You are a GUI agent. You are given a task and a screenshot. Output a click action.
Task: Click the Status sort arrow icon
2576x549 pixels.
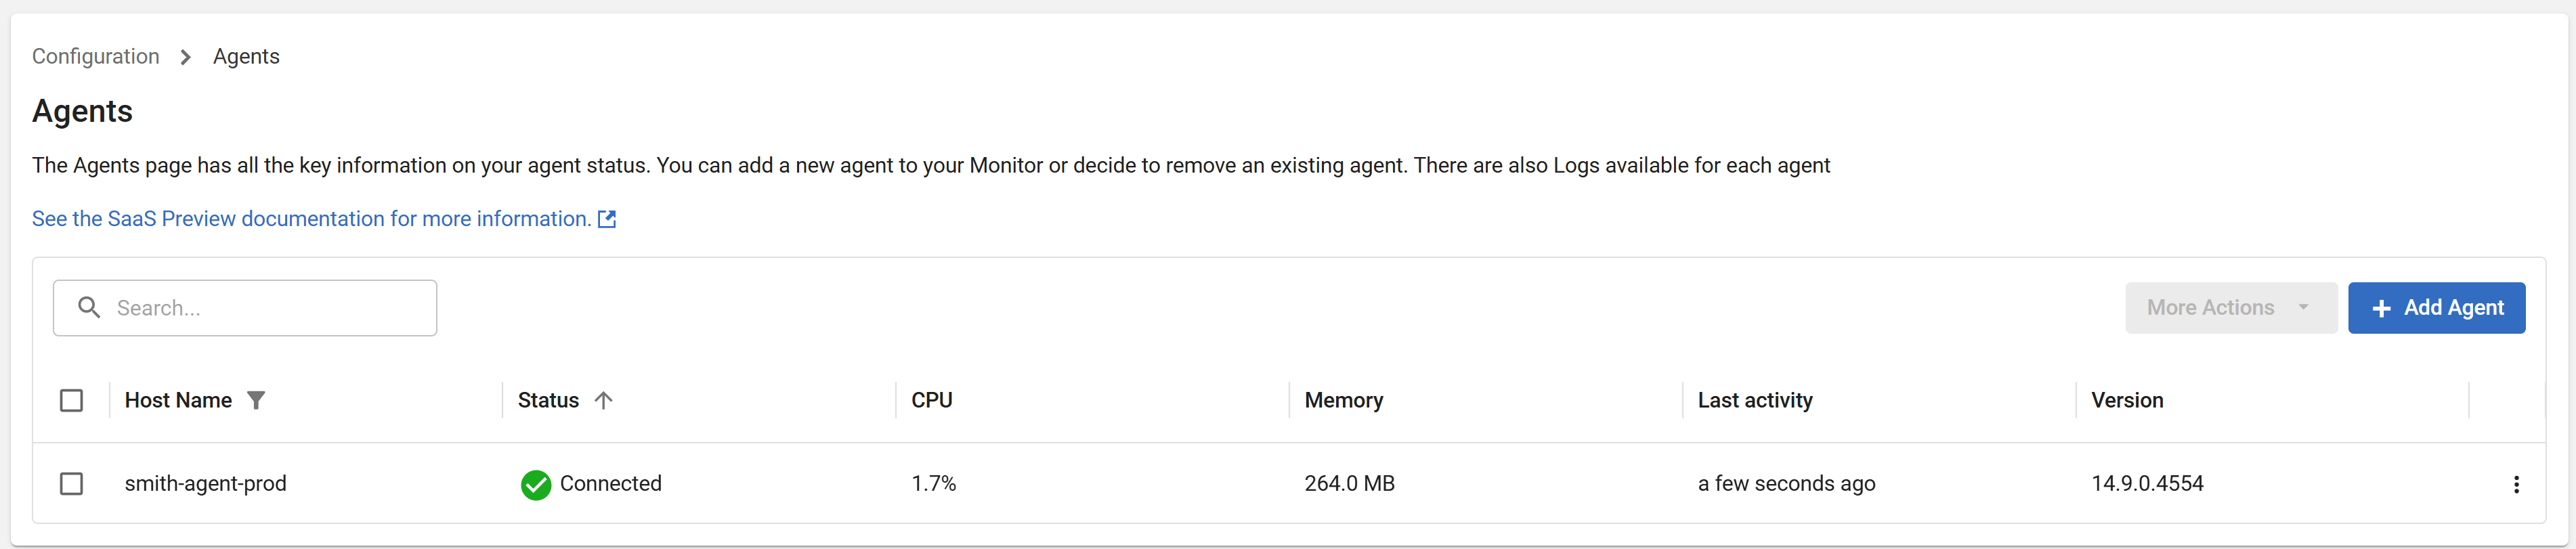coord(603,400)
